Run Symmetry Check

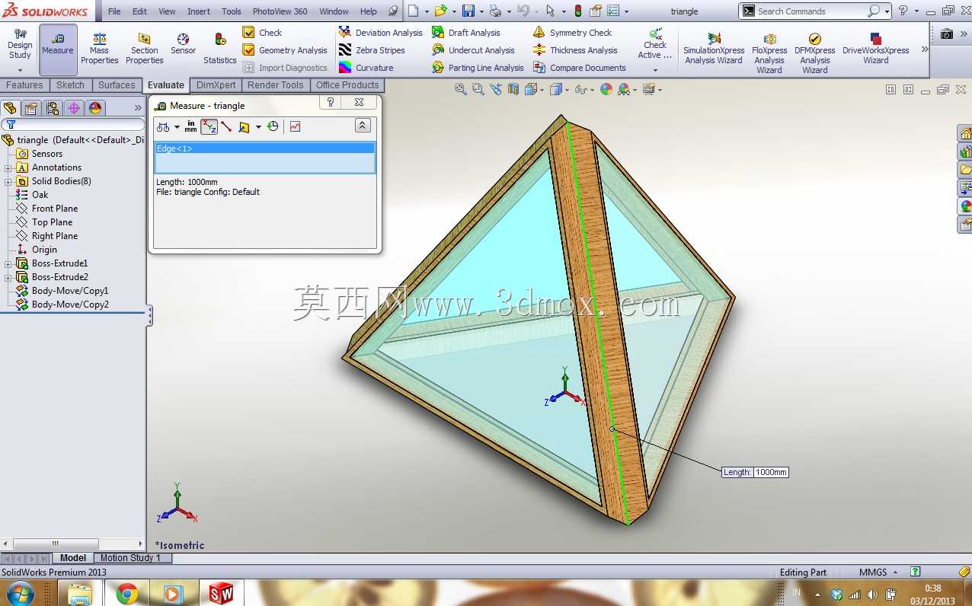[572, 33]
